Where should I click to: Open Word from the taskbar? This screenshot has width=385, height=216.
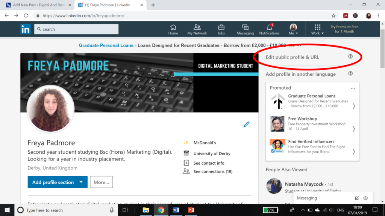click(176, 210)
